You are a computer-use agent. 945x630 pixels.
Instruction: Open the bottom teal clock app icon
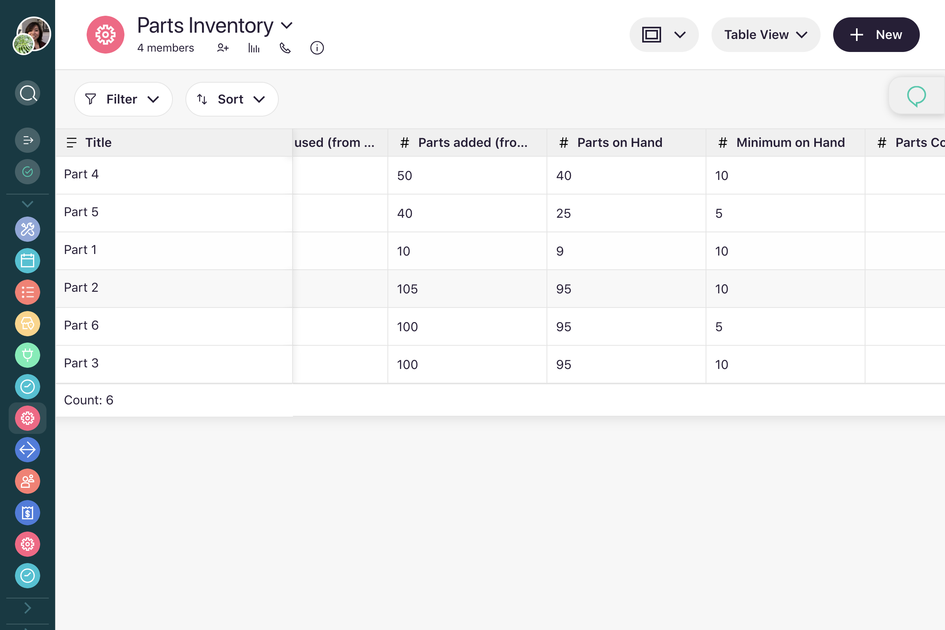28,576
